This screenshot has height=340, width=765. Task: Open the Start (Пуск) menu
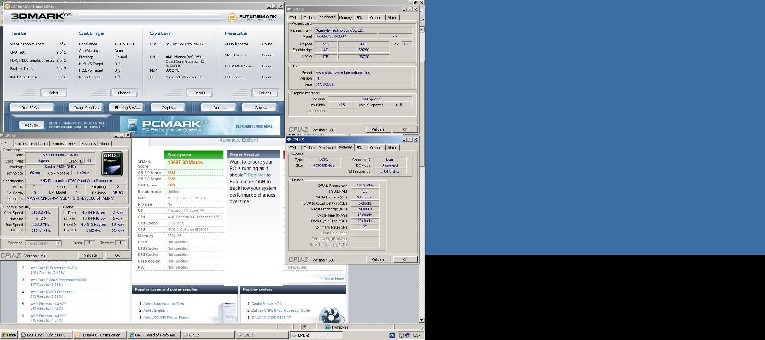(9, 335)
